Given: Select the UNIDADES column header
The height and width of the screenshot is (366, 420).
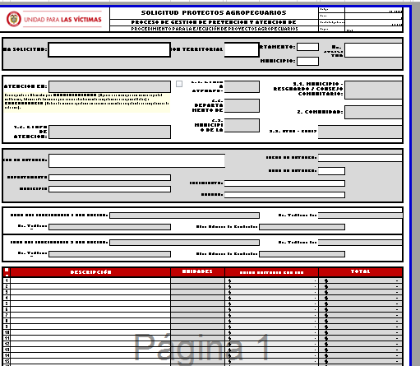Looking at the screenshot, I should pos(197,272).
